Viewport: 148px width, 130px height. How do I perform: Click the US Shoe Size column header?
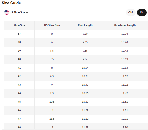(52, 25)
